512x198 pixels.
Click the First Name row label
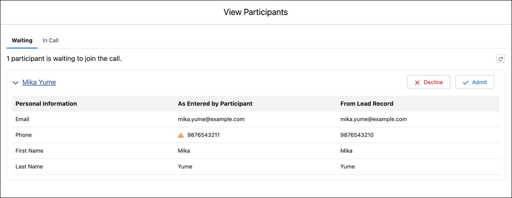[29, 151]
